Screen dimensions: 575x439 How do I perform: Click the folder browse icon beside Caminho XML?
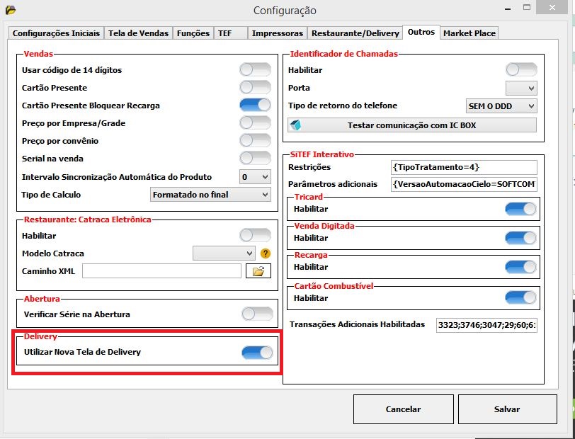click(x=258, y=271)
